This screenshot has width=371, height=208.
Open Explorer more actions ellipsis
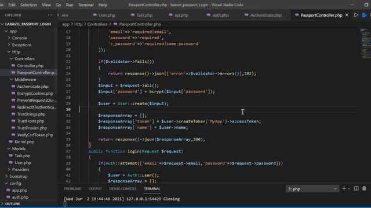50,15
